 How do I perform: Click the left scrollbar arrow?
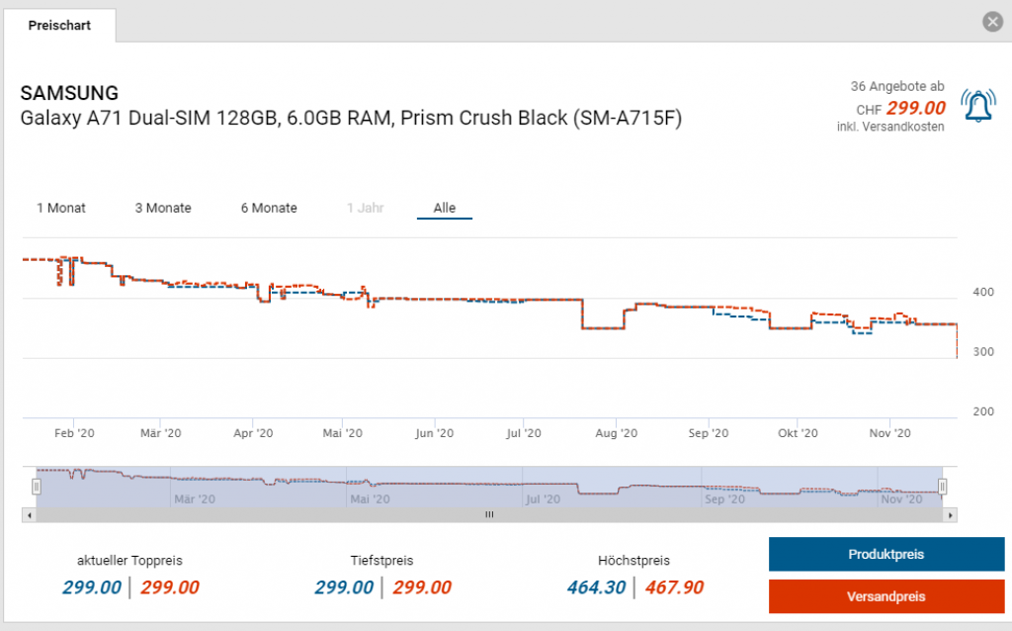[x=29, y=515]
